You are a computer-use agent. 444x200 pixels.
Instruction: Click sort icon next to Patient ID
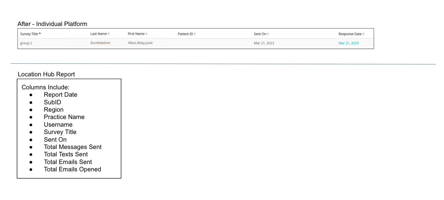(x=195, y=34)
